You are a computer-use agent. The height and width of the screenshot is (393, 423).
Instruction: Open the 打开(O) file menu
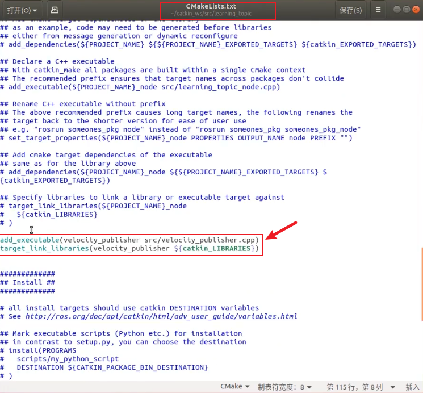22,10
